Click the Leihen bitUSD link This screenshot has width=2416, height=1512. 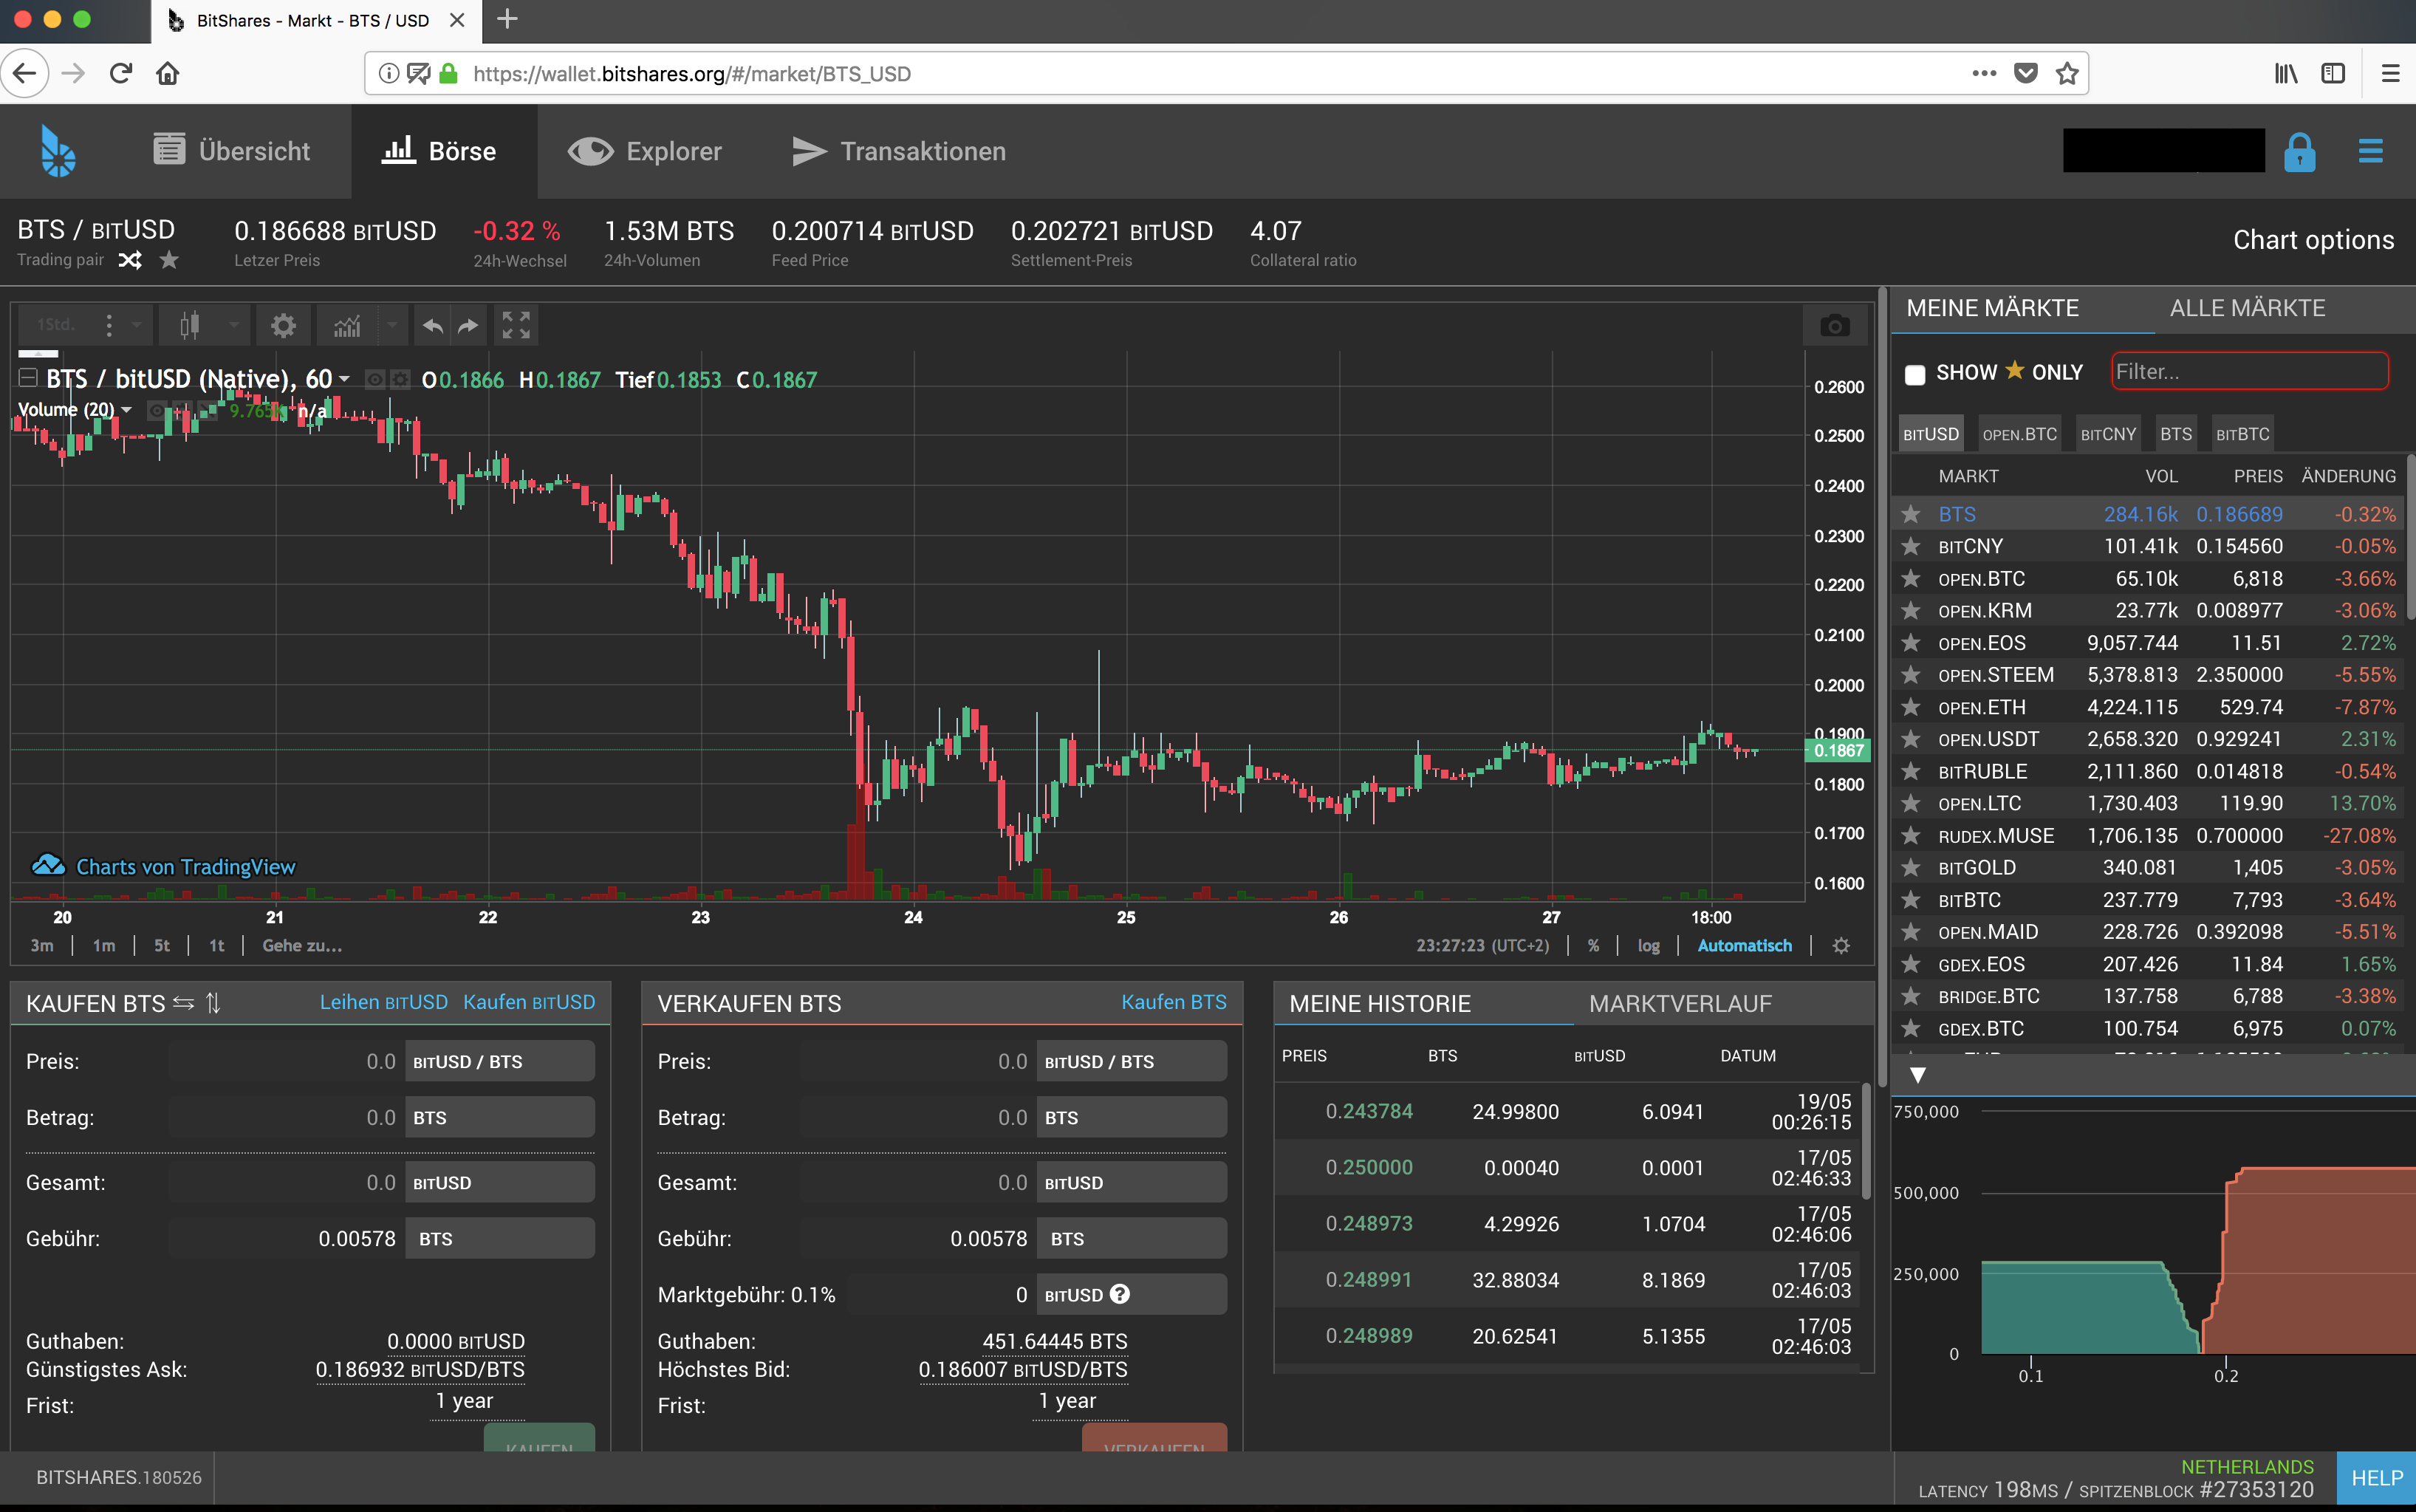(383, 1002)
